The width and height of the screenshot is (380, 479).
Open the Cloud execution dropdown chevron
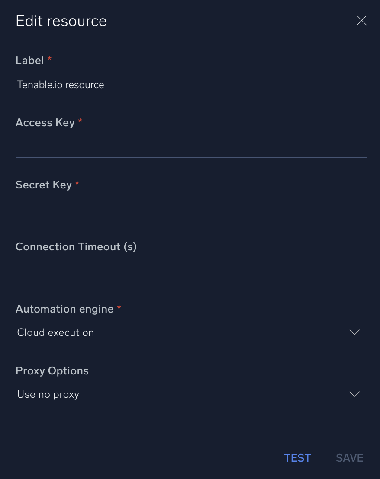coord(354,332)
